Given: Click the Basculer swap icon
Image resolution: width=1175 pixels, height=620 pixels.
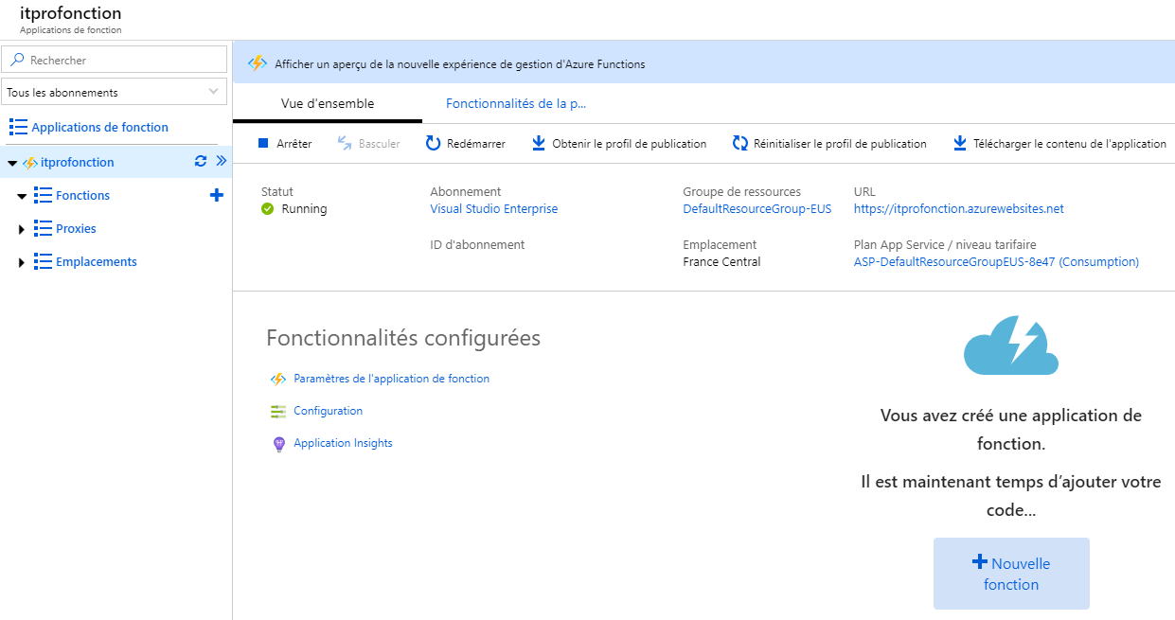Looking at the screenshot, I should pyautogui.click(x=345, y=143).
